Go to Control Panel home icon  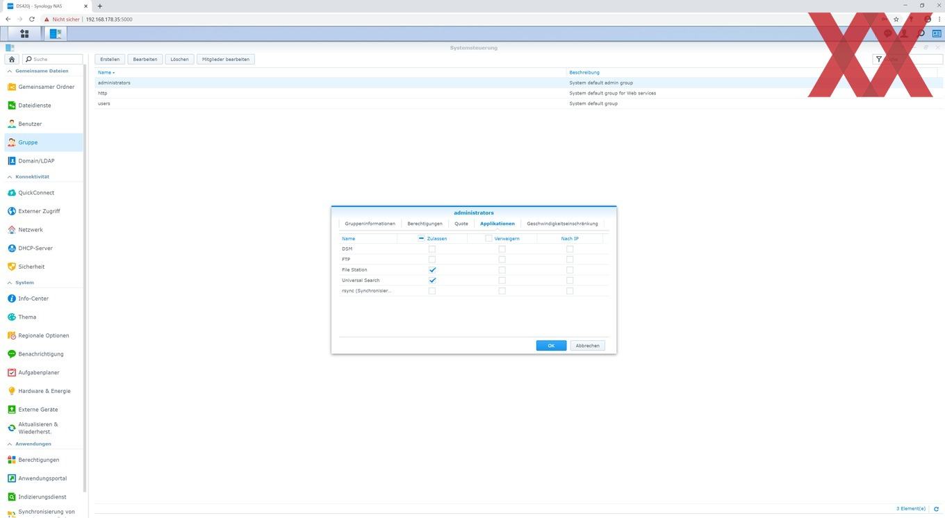pos(12,59)
